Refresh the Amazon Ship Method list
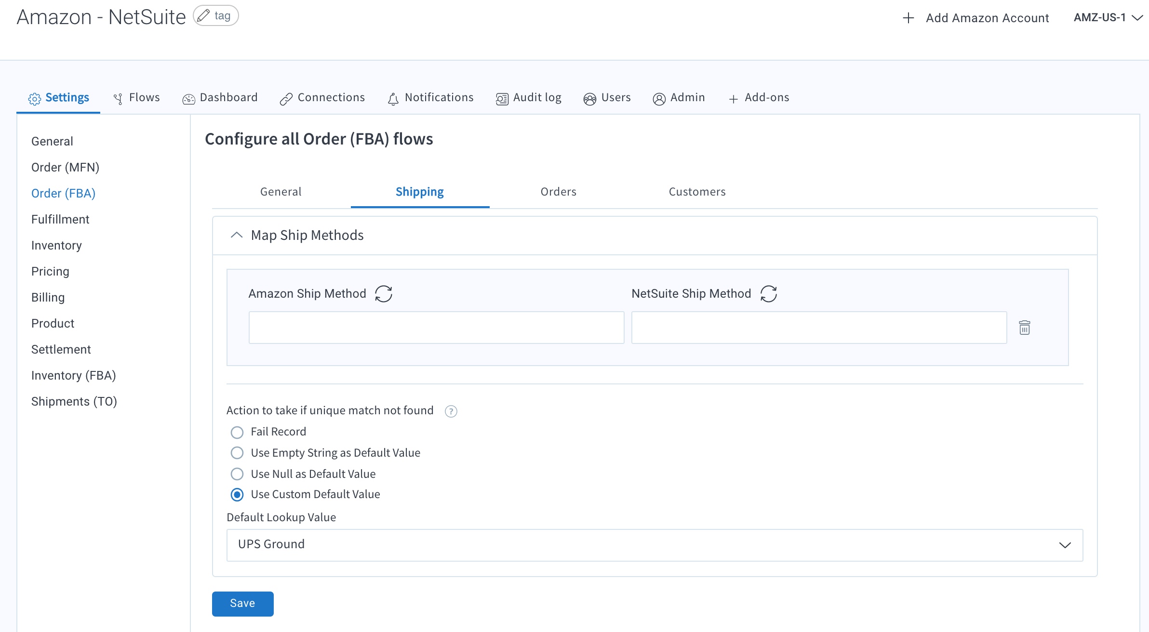Image resolution: width=1149 pixels, height=632 pixels. [x=384, y=293]
